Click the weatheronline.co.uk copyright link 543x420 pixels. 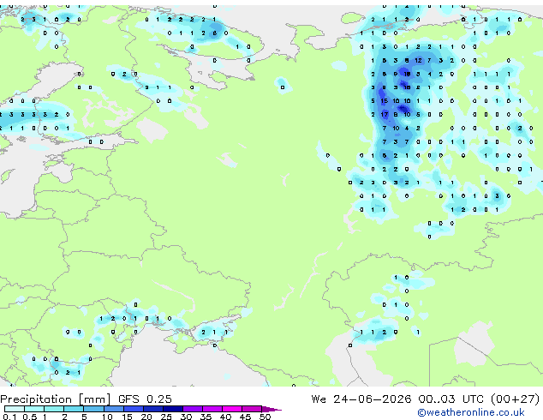(x=470, y=412)
